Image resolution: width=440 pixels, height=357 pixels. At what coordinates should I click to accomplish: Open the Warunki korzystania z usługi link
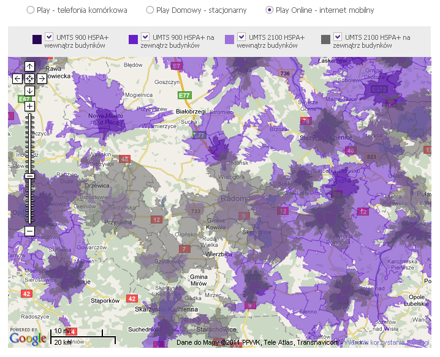[x=387, y=342]
